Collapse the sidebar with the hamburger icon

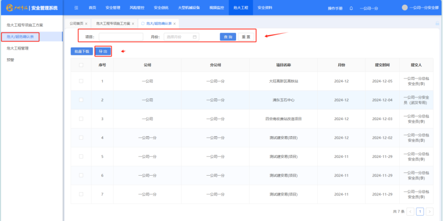pyautogui.click(x=76, y=8)
